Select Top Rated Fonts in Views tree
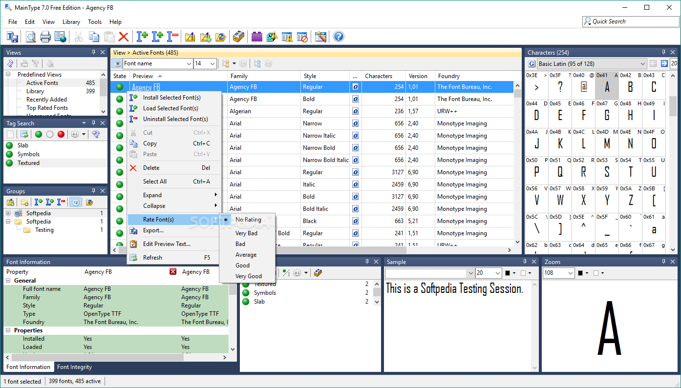The height and width of the screenshot is (388, 681). (x=47, y=108)
